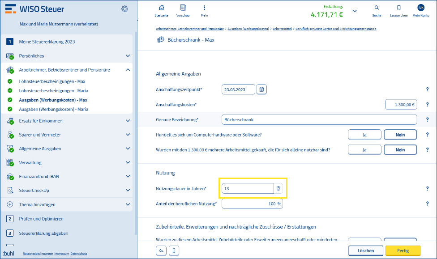Viewport: 437px width, 259px height.
Task: Click the yellow Fertig button
Action: click(403, 251)
